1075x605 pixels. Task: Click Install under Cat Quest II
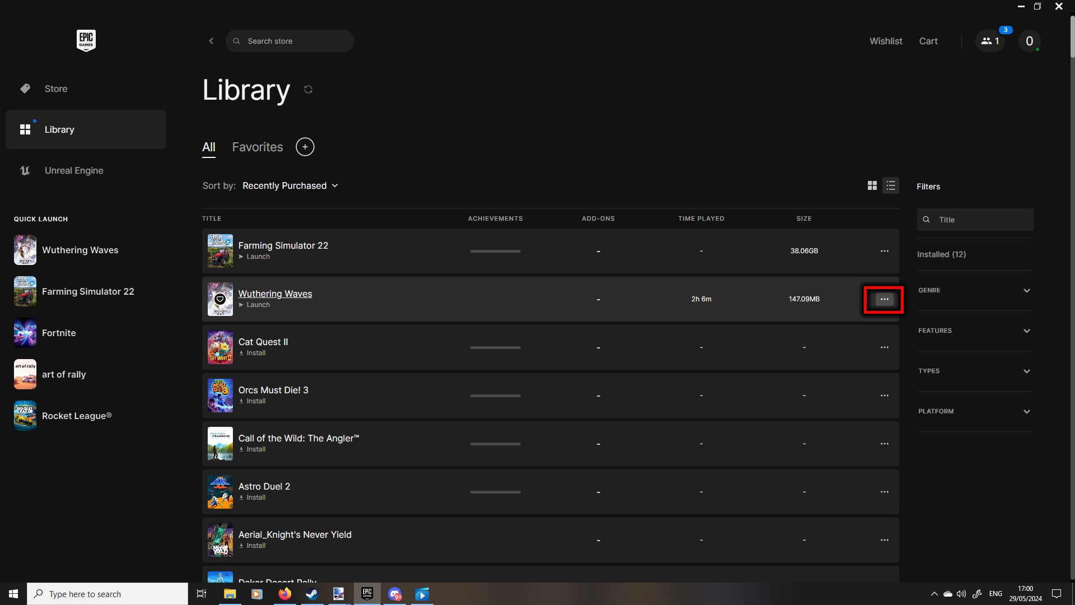coord(255,353)
